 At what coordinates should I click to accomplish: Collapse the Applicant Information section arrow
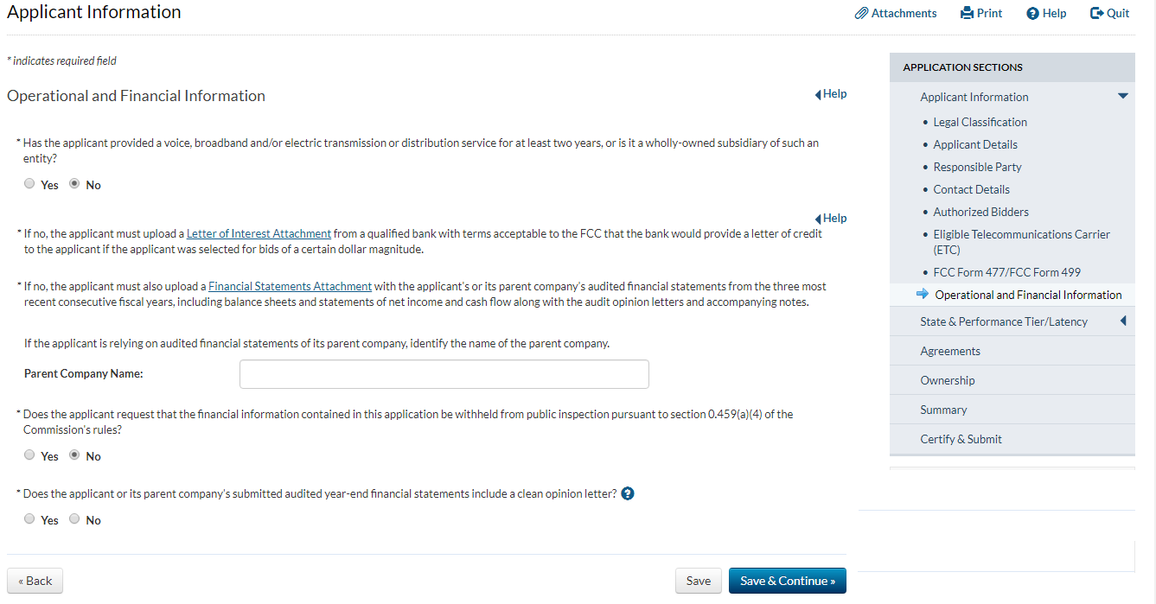pyautogui.click(x=1122, y=96)
